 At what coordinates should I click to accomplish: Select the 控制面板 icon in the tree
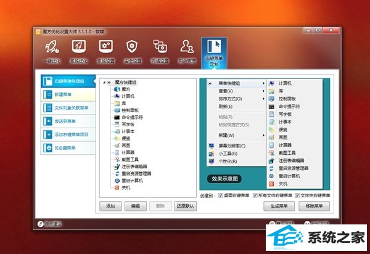(x=117, y=110)
